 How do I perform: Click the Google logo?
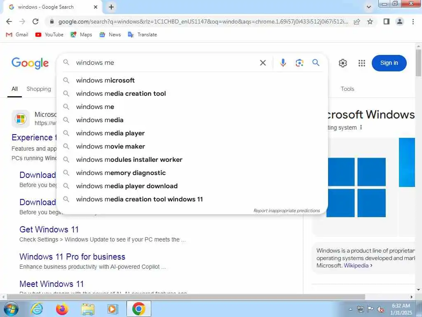(x=30, y=63)
